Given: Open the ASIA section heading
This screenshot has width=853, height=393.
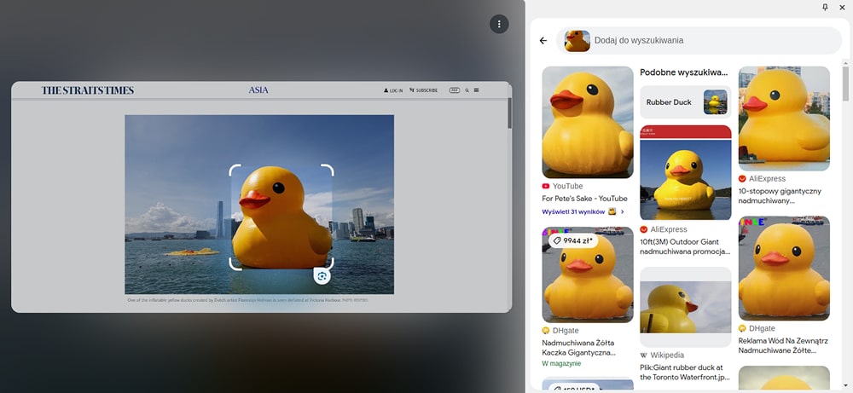Looking at the screenshot, I should pos(258,90).
